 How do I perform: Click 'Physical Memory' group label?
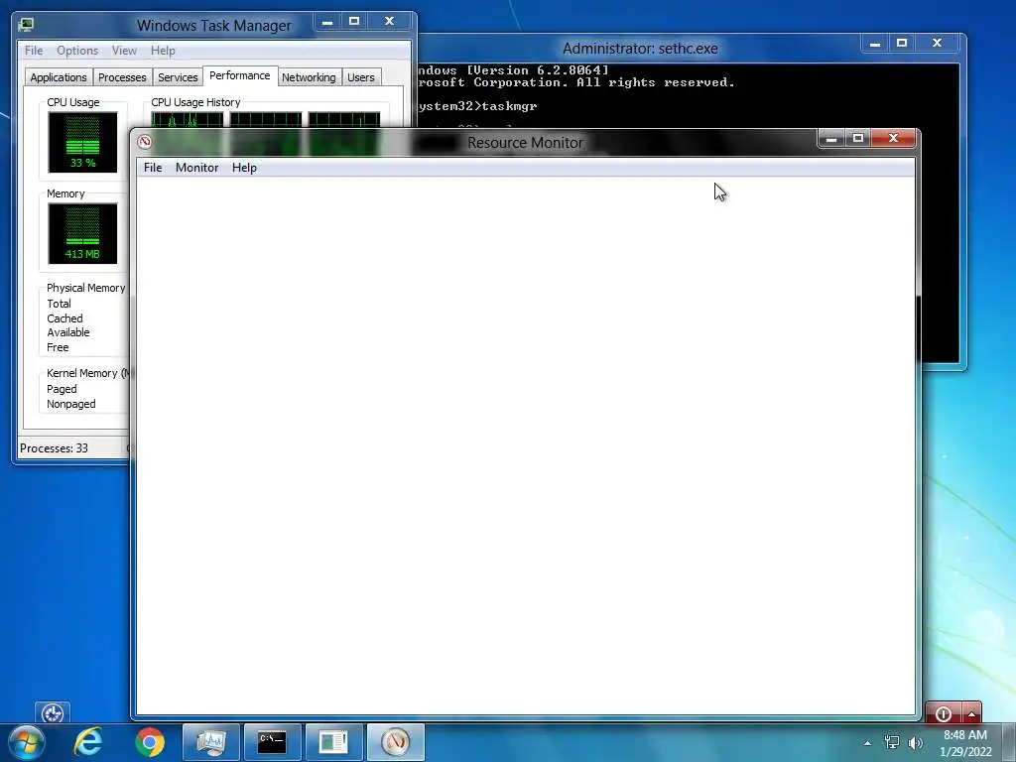(x=85, y=288)
